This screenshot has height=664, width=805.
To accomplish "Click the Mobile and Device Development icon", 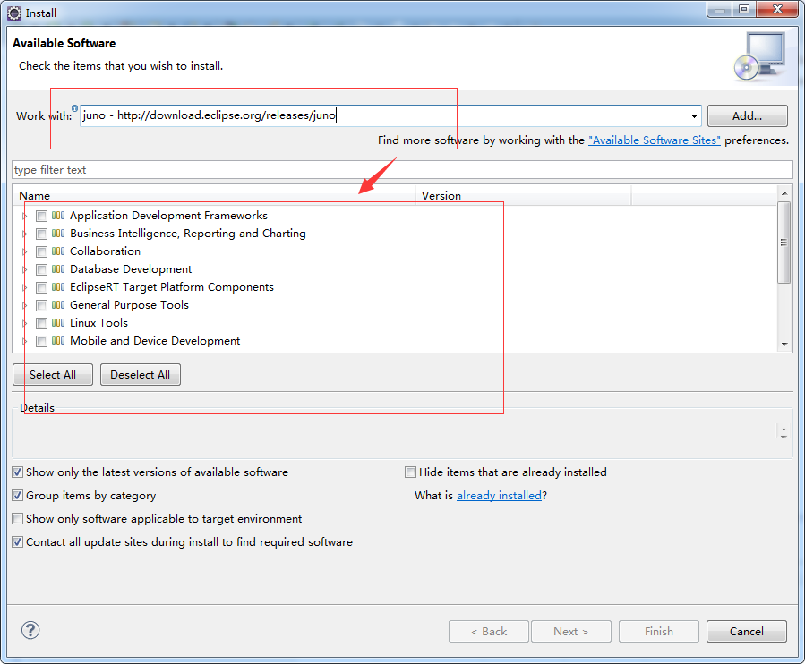I will click(x=58, y=341).
